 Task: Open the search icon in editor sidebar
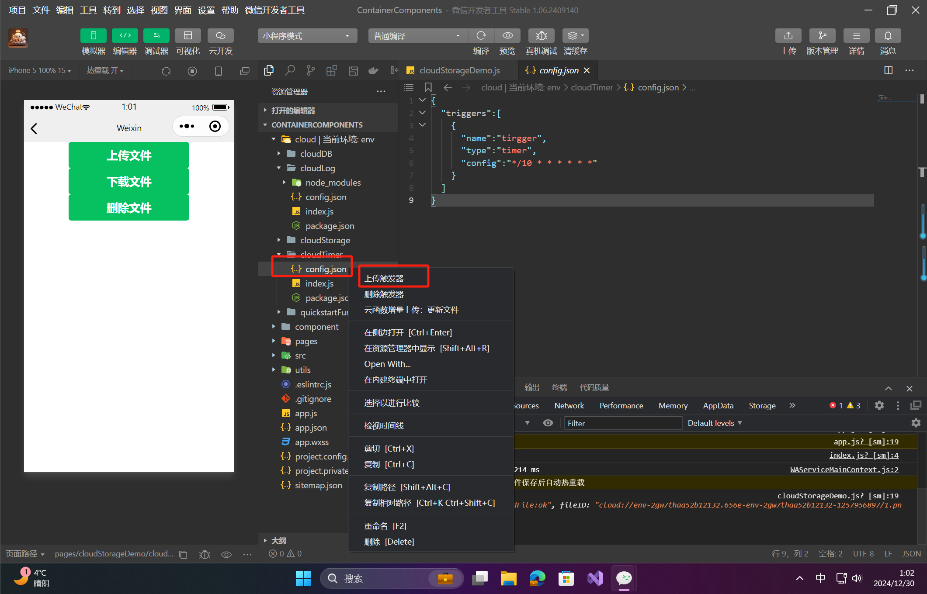tap(290, 70)
